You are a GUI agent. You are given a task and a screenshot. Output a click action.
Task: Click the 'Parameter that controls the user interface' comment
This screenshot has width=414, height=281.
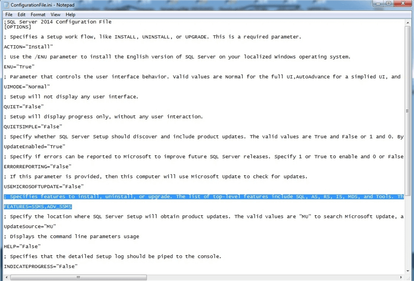pos(202,77)
